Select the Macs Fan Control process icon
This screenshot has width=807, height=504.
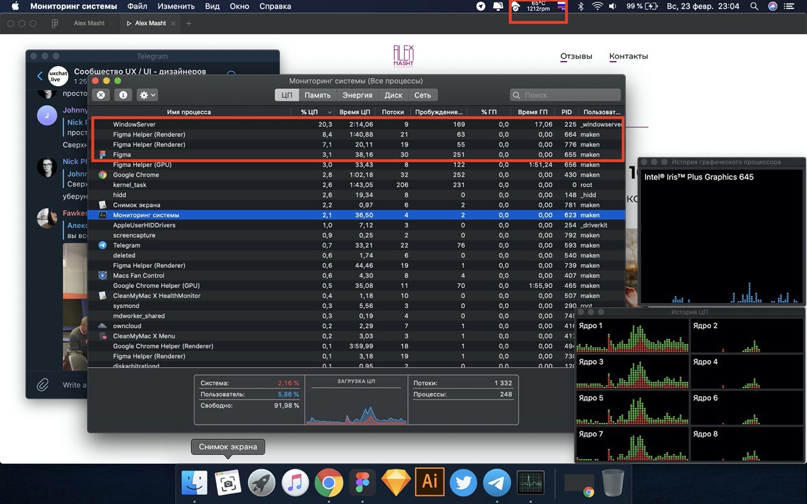point(103,276)
